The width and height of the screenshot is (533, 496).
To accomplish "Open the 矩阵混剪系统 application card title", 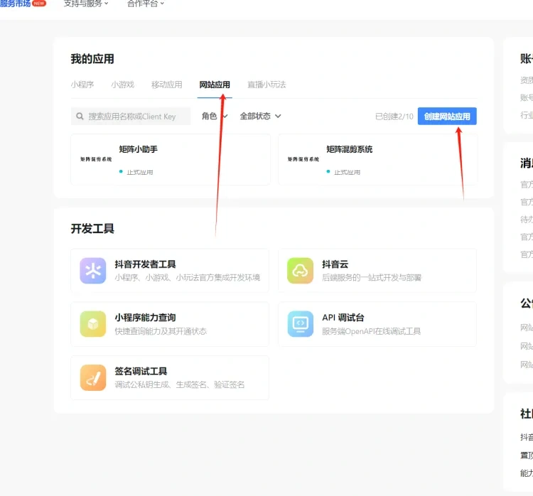I will 350,149.
